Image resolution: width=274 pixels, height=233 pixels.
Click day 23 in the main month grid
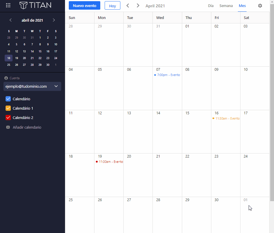click(x=226, y=175)
